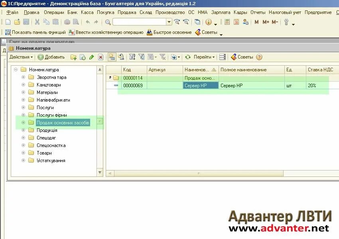Click the Search magnifier icon
This screenshot has width=339, height=239.
[x=108, y=22]
